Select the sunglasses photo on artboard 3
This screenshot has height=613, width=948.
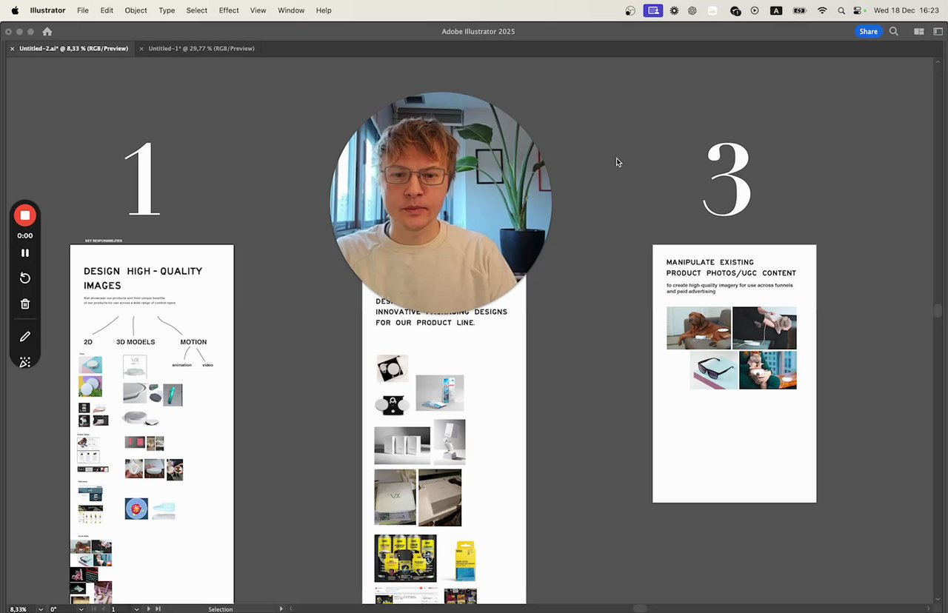point(714,370)
